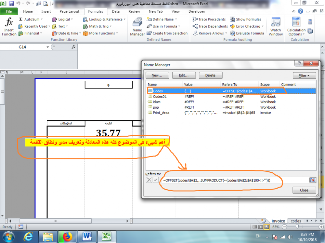Viewport: 325px width, 243px height.
Task: Switch to Page Break Preview in status bar
Action: [266, 227]
